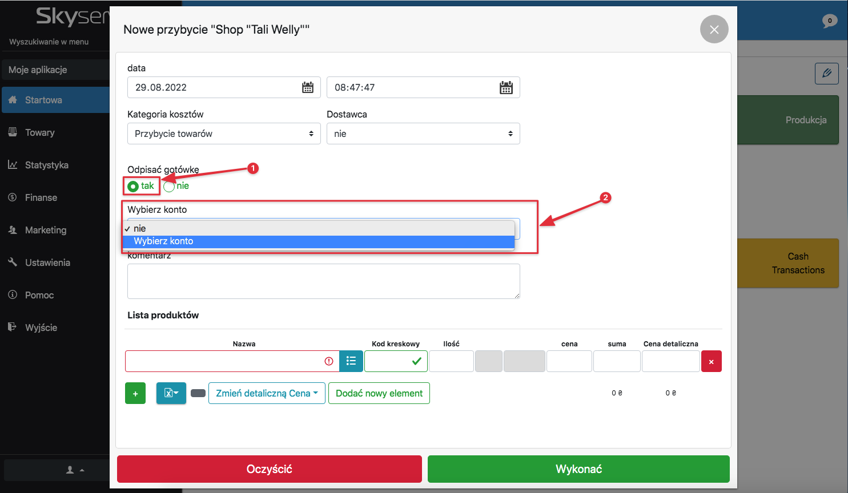Screen dimensions: 848x493
Task: Remove product row with red X button
Action: (711, 361)
